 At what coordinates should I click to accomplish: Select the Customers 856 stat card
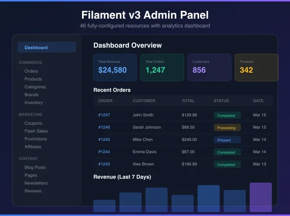(209, 67)
